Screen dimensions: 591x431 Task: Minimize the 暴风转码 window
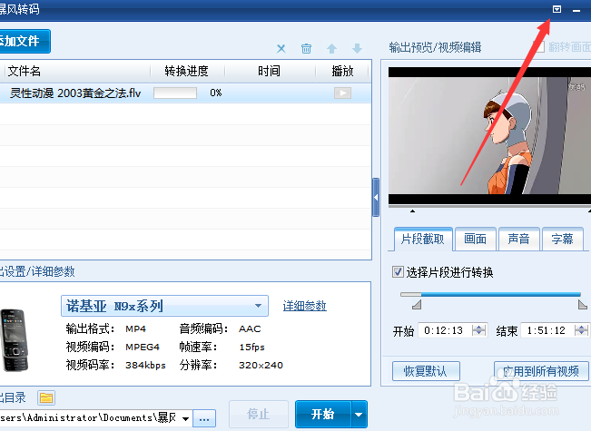click(x=576, y=10)
